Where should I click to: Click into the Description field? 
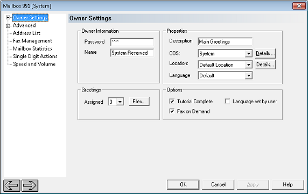[x=225, y=41]
